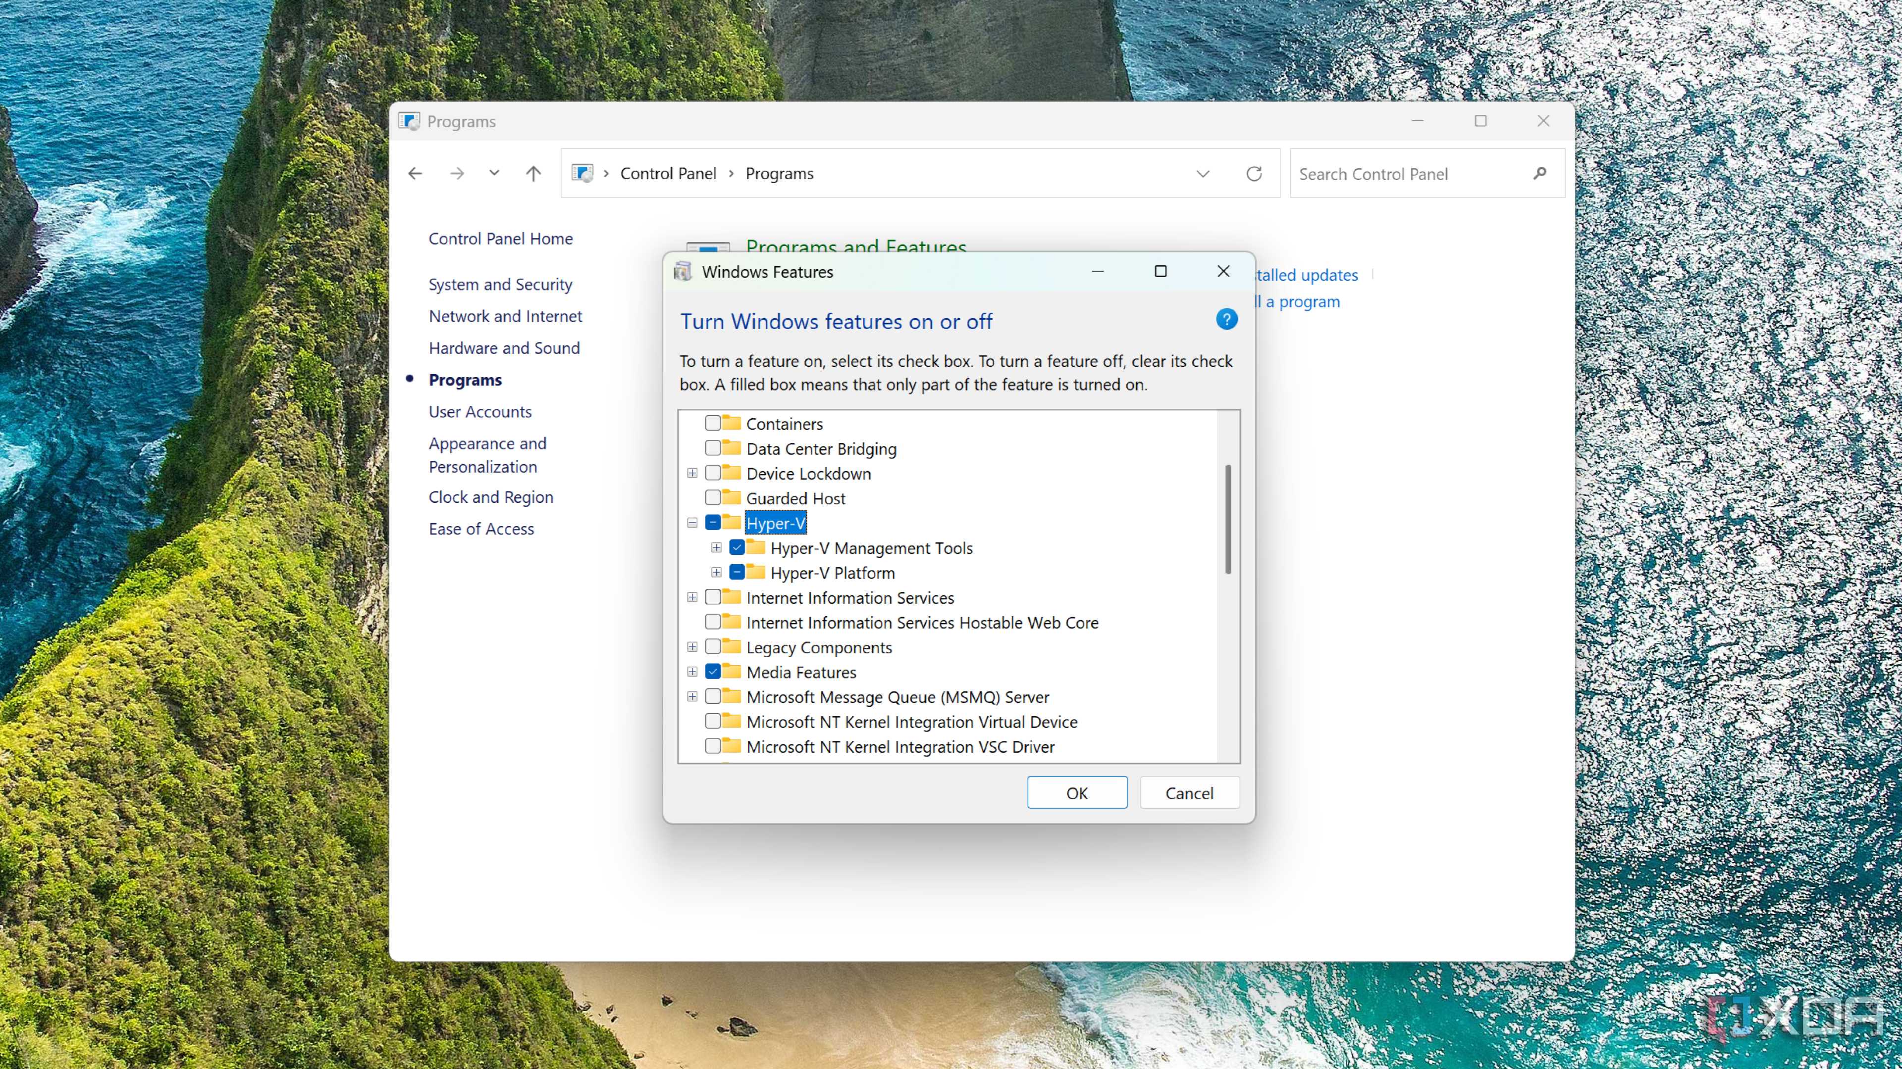
Task: Click the Internet Information Services folder icon
Action: coord(731,597)
